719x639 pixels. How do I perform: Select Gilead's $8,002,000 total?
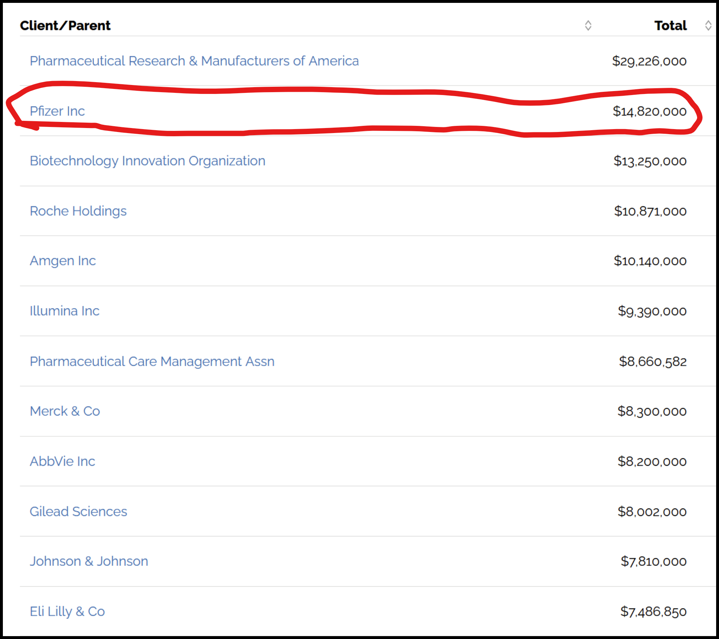[x=652, y=512]
